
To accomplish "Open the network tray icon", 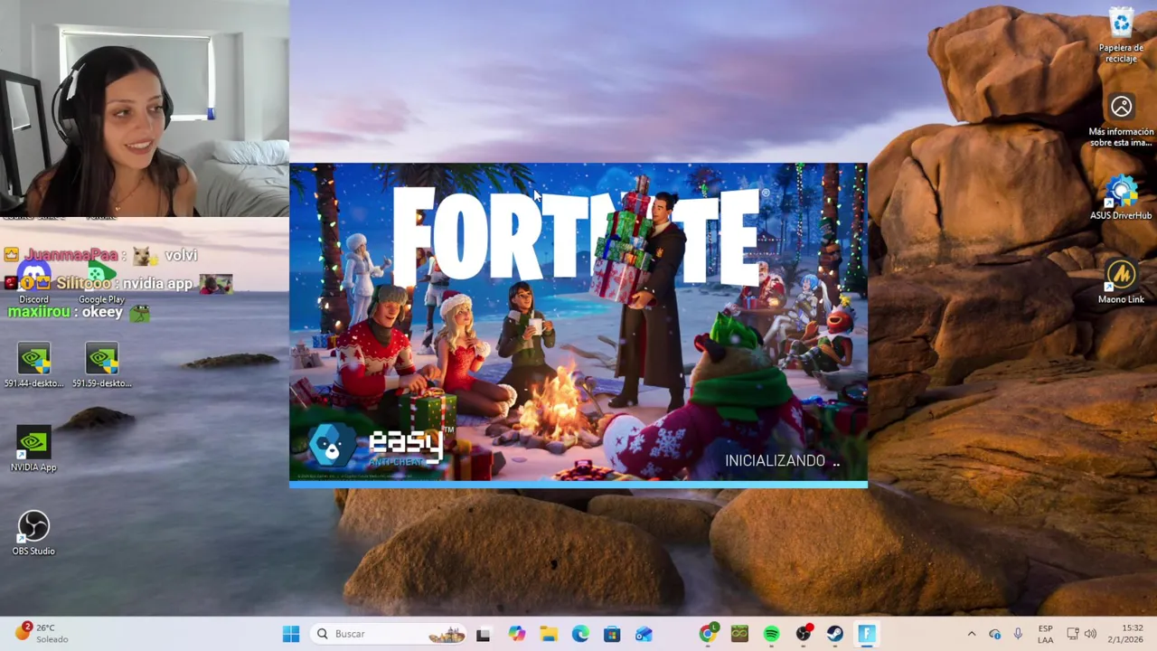I will pyautogui.click(x=1073, y=634).
